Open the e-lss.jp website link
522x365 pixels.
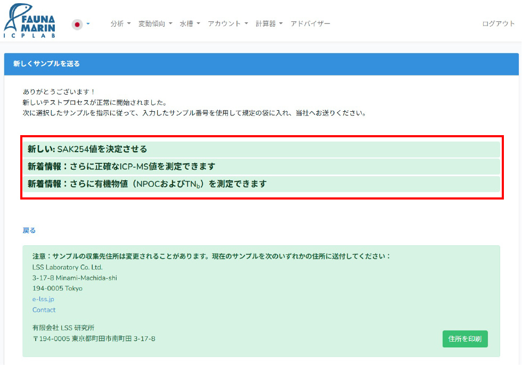click(x=43, y=299)
